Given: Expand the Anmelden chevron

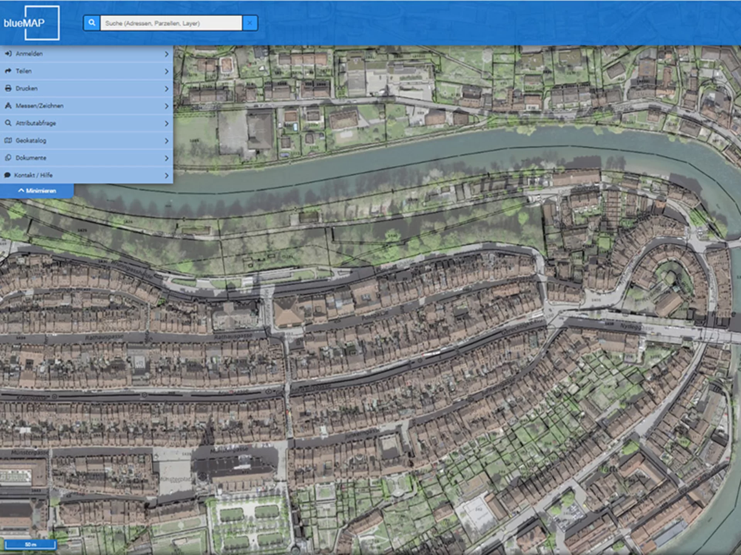Looking at the screenshot, I should pos(167,54).
